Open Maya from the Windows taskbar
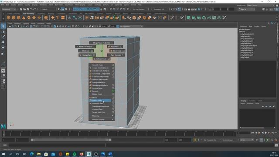 (x=89, y=154)
